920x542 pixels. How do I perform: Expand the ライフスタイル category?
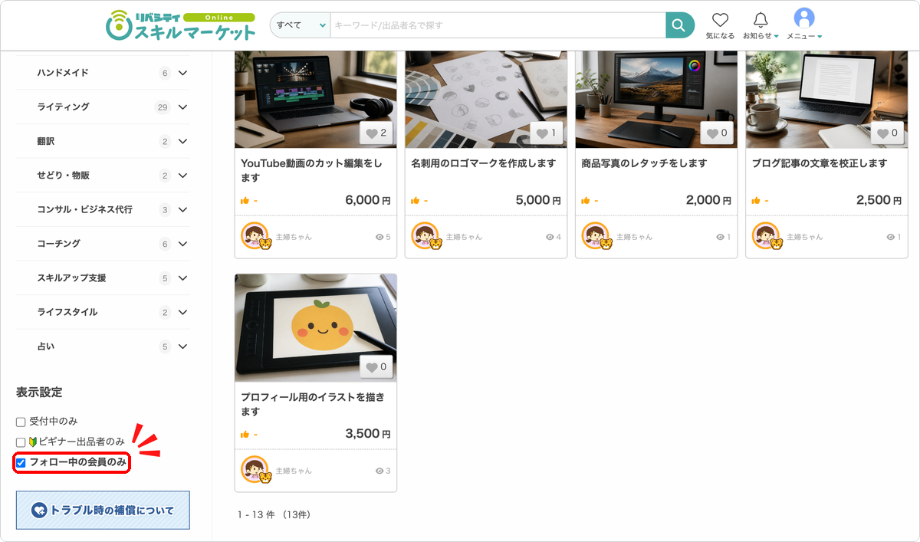pos(182,312)
